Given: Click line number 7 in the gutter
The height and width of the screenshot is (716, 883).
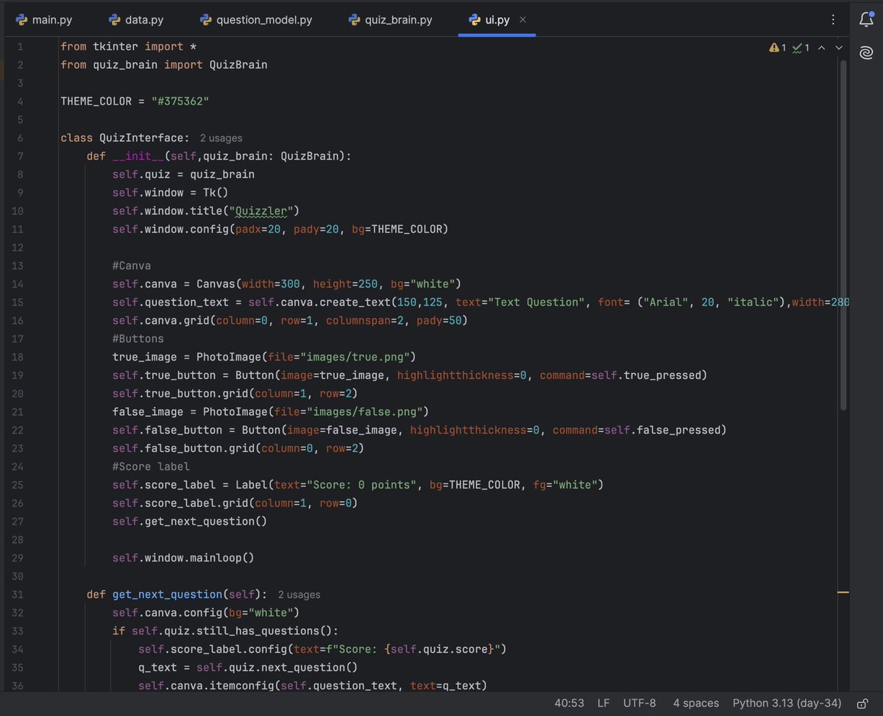Looking at the screenshot, I should (x=20, y=156).
